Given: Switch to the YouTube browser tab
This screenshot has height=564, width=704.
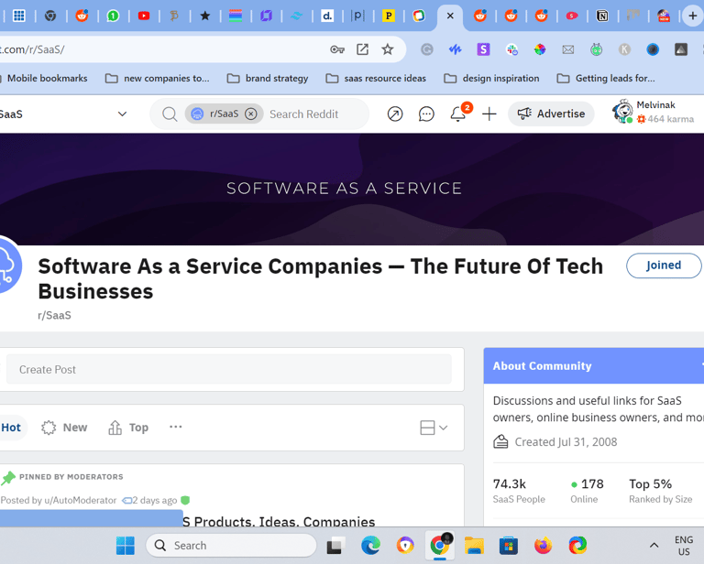Looking at the screenshot, I should (144, 16).
